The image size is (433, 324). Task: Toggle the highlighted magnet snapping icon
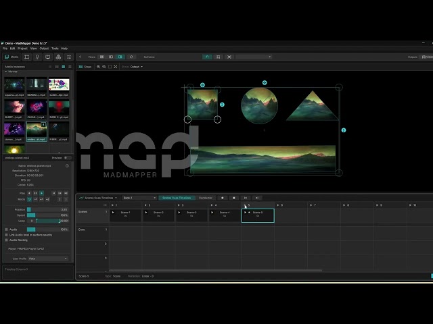207,57
